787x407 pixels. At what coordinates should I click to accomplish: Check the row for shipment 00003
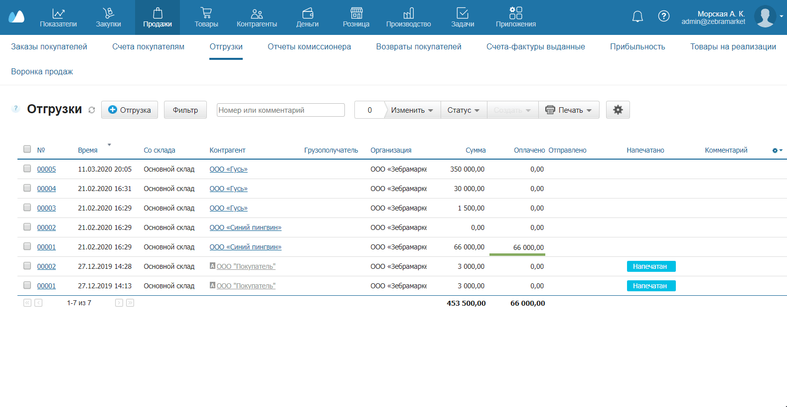[x=27, y=207]
